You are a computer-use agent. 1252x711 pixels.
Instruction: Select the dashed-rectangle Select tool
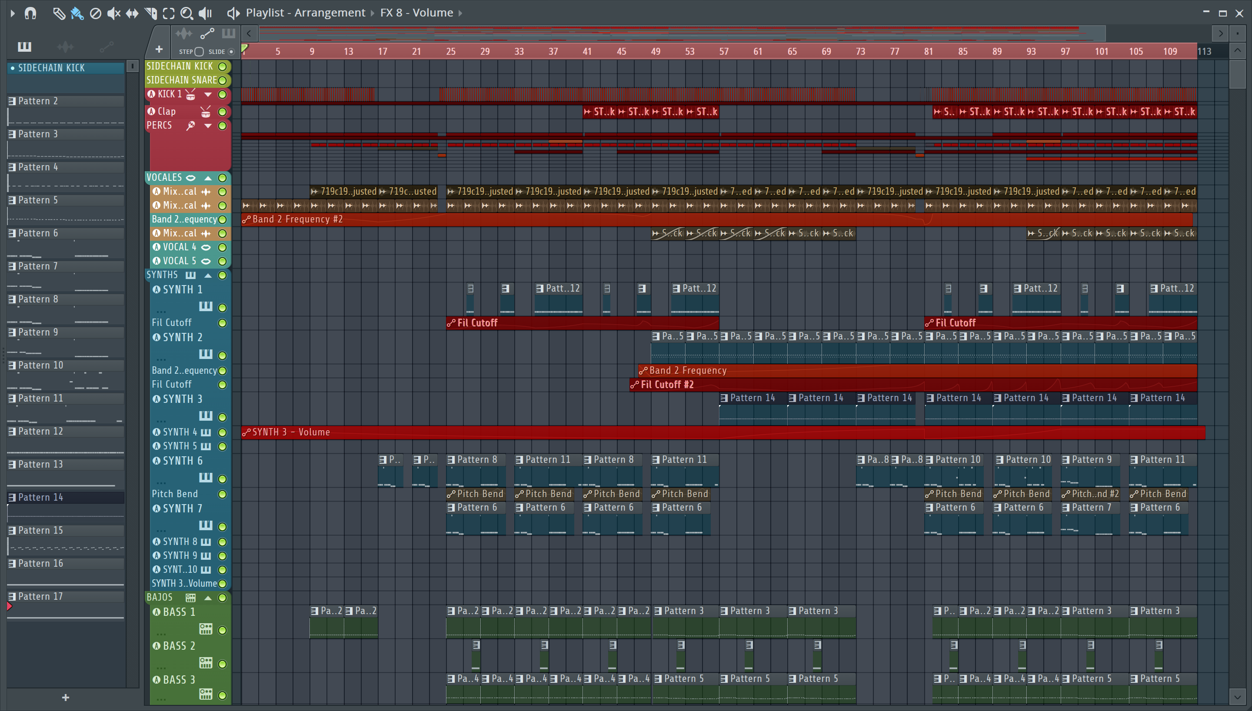point(169,13)
